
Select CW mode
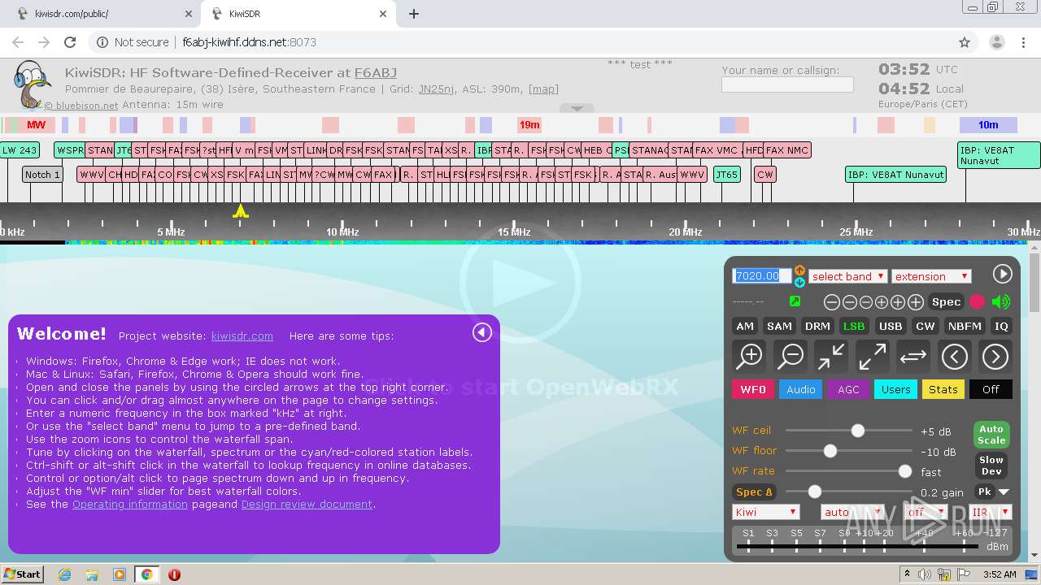click(x=926, y=326)
